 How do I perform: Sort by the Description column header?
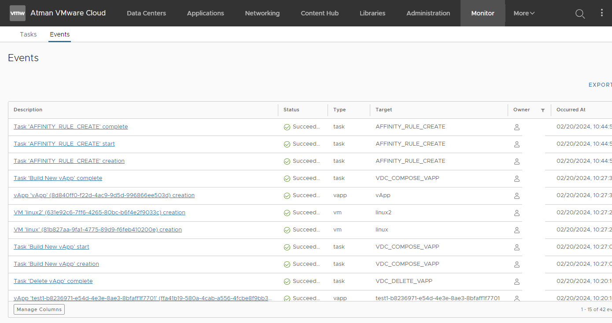pos(28,110)
